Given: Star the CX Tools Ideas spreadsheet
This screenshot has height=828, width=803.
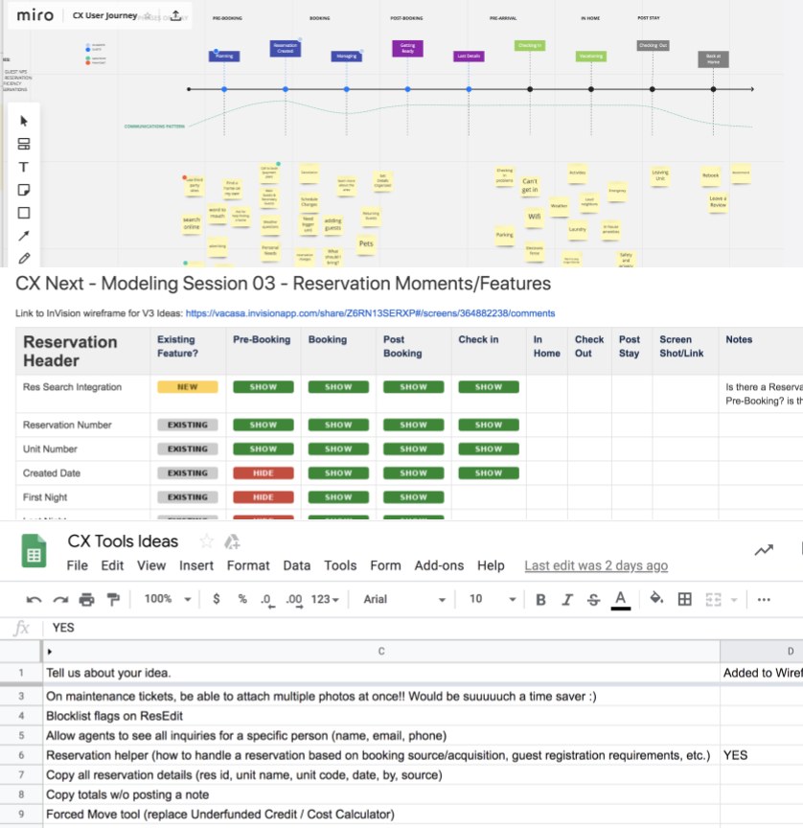Looking at the screenshot, I should 206,541.
